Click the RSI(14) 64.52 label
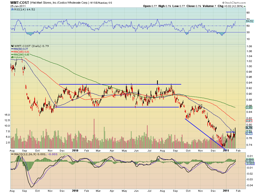The height and width of the screenshot is (193, 257). click(25, 10)
